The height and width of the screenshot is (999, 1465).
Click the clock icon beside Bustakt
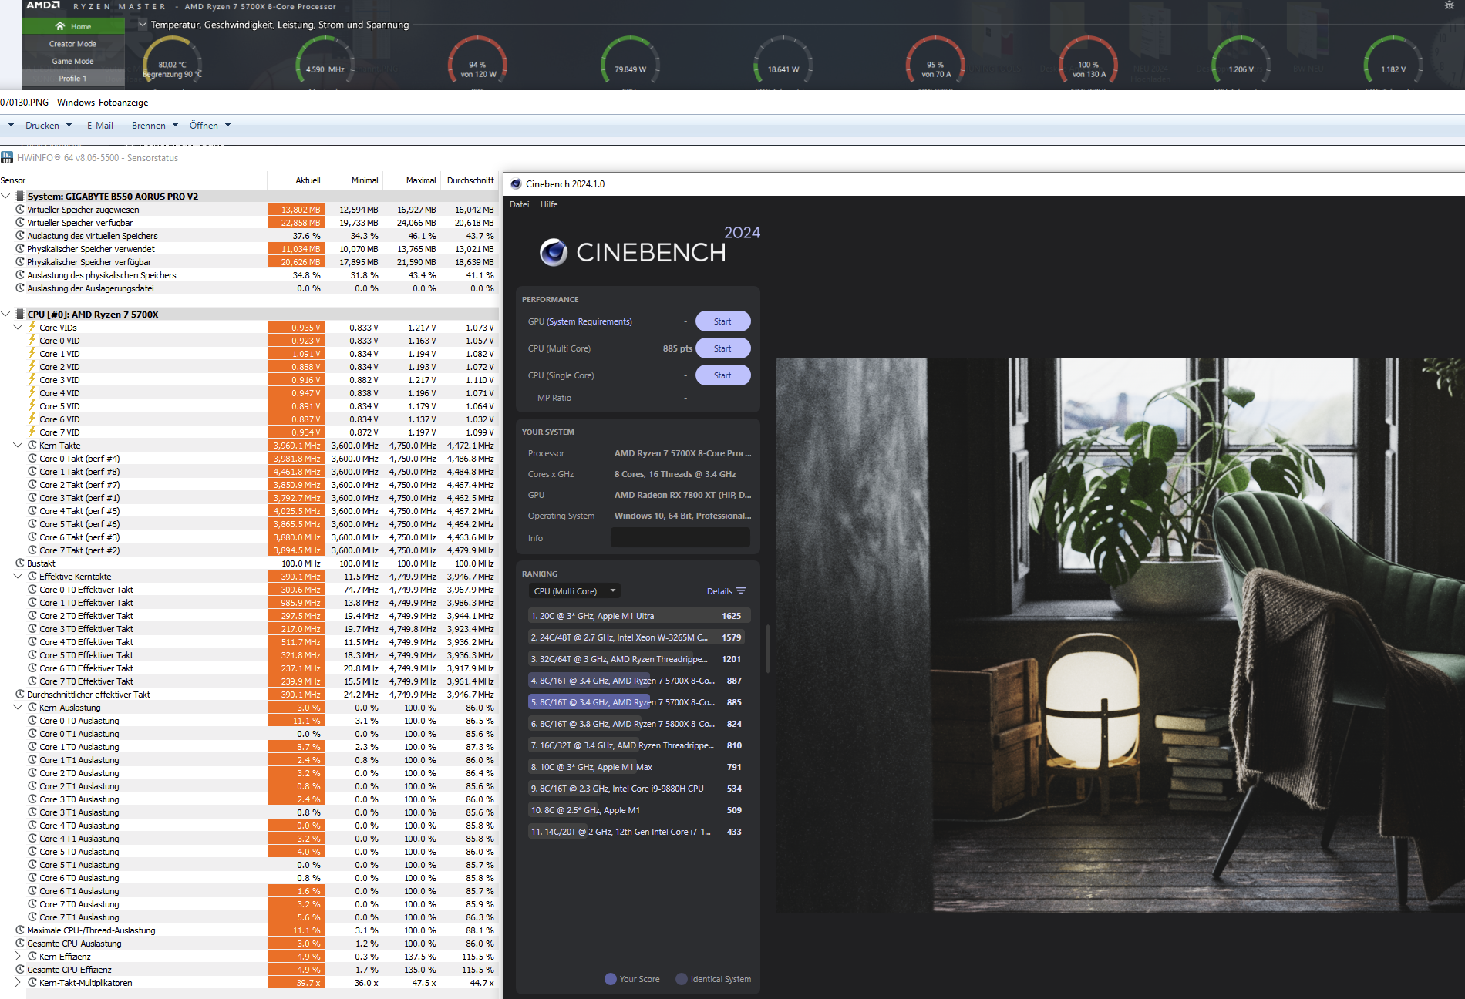coord(20,563)
